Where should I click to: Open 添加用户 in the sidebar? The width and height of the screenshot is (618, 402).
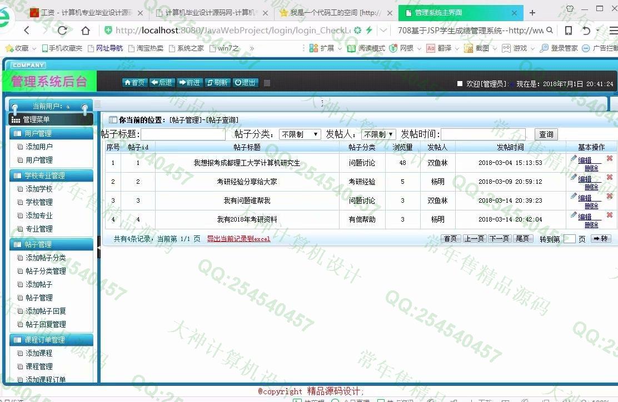point(39,147)
